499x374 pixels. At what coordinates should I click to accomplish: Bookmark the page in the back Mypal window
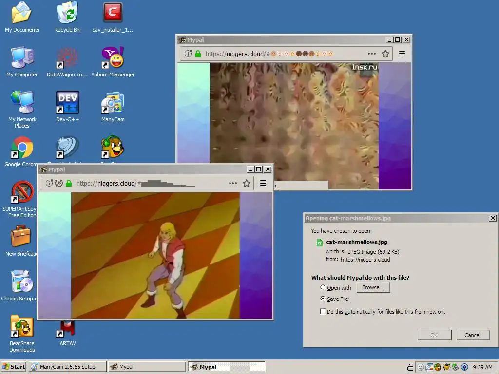click(385, 54)
